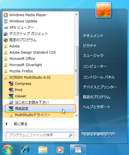Start the MultiStudio Viewer application
Screen dimensions: 129x155
38,96
